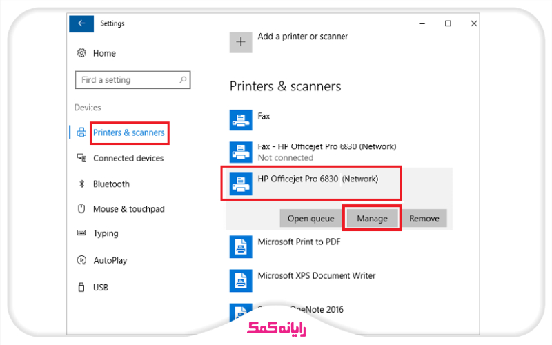Minimize the Settings window

422,23
